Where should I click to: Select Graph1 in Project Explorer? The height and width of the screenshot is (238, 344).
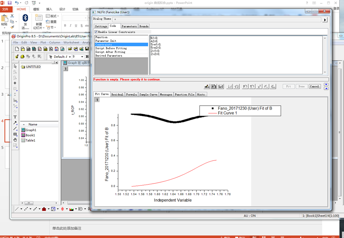coord(29,130)
